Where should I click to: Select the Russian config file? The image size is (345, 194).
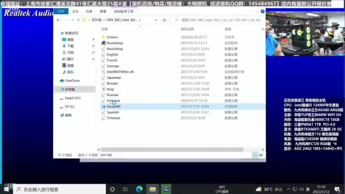[113, 95]
